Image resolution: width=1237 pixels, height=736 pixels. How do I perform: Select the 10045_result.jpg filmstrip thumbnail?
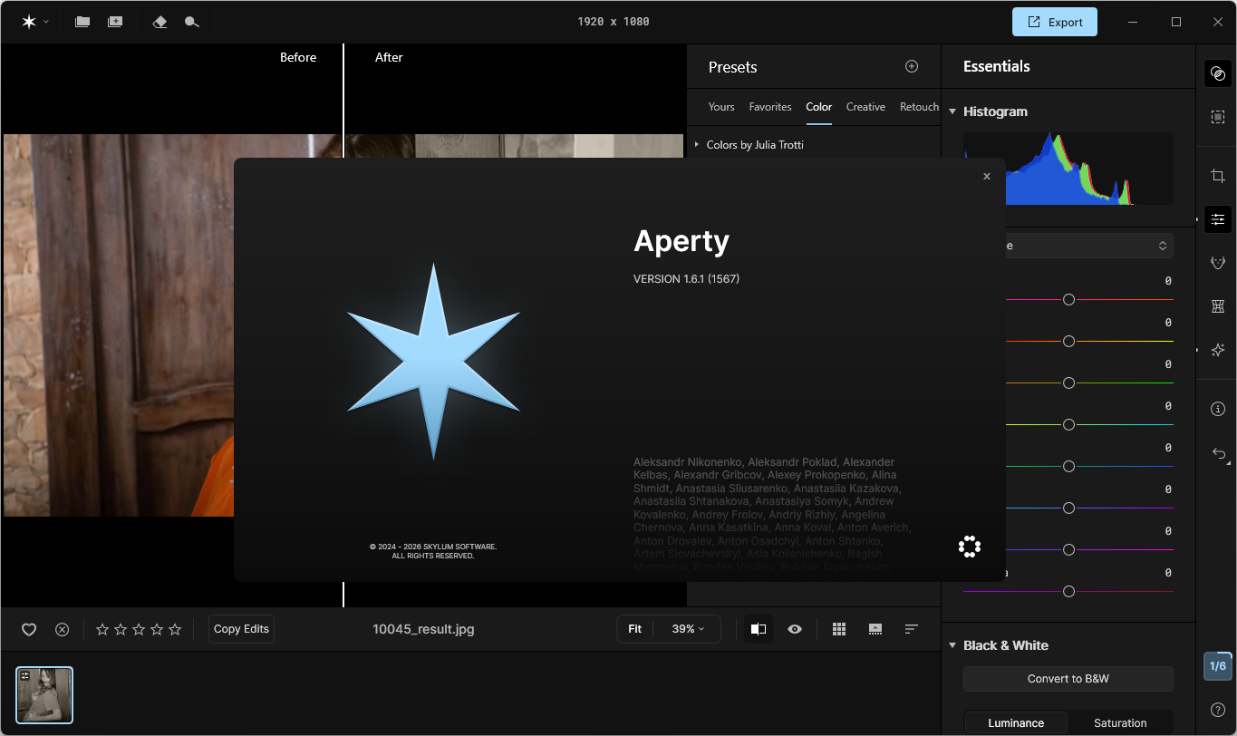coord(44,695)
